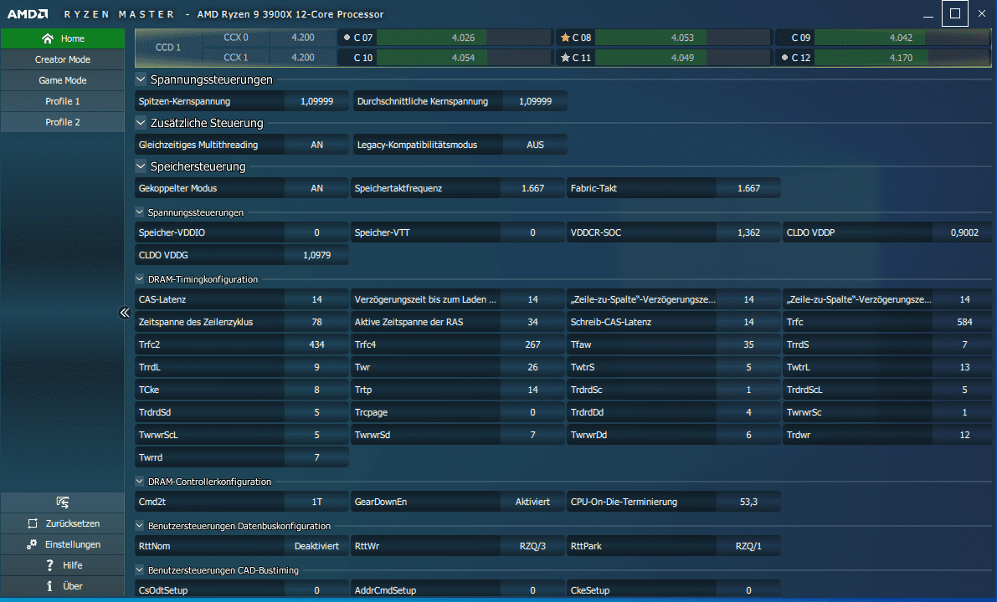Image resolution: width=997 pixels, height=602 pixels.
Task: Click the C 08 core clock bar
Action: [682, 38]
